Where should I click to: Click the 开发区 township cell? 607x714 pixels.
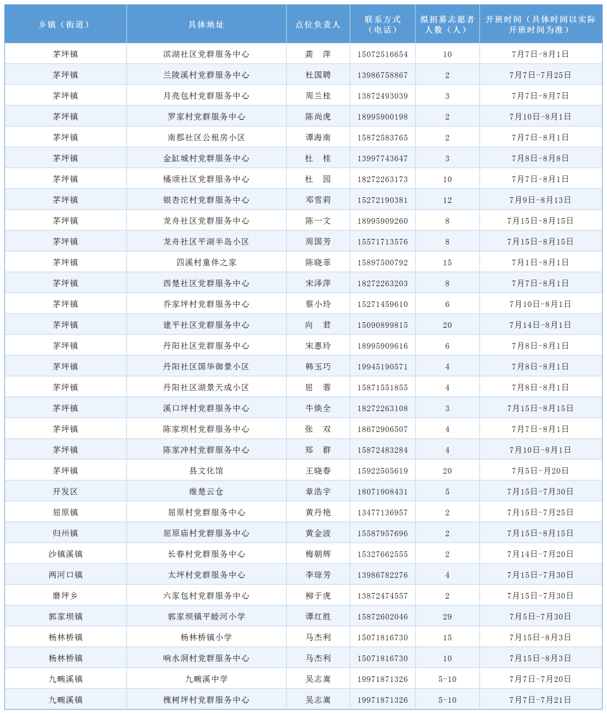click(65, 491)
